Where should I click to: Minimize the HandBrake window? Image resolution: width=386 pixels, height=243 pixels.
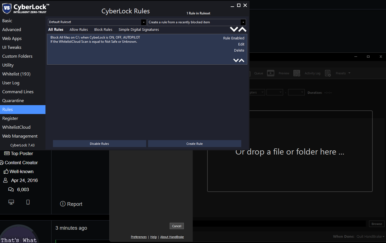click(x=356, y=57)
